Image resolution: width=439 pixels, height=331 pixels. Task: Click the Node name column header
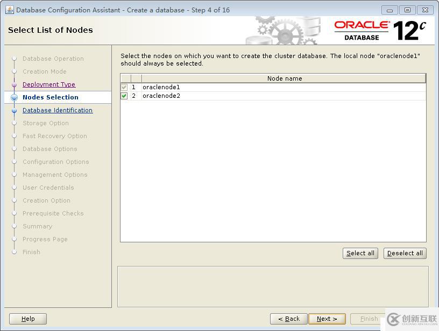point(284,78)
